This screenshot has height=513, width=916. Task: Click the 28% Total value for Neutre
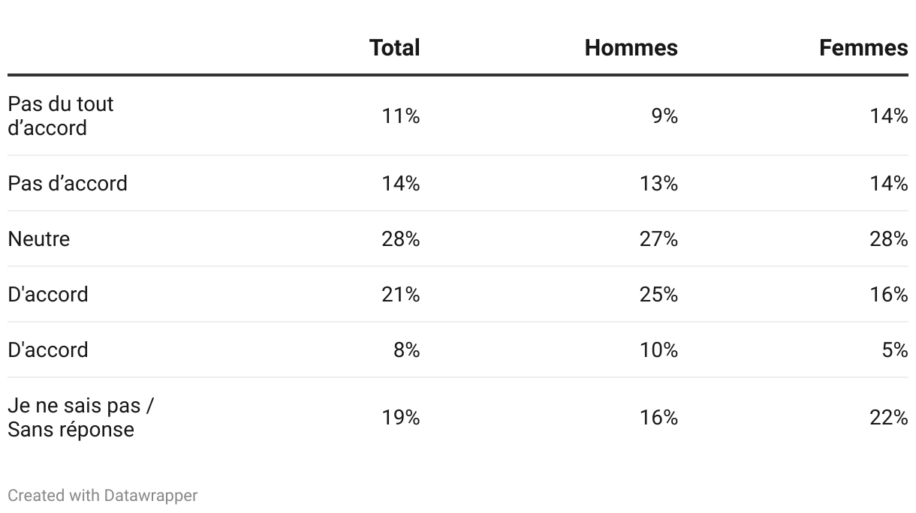pyautogui.click(x=401, y=238)
